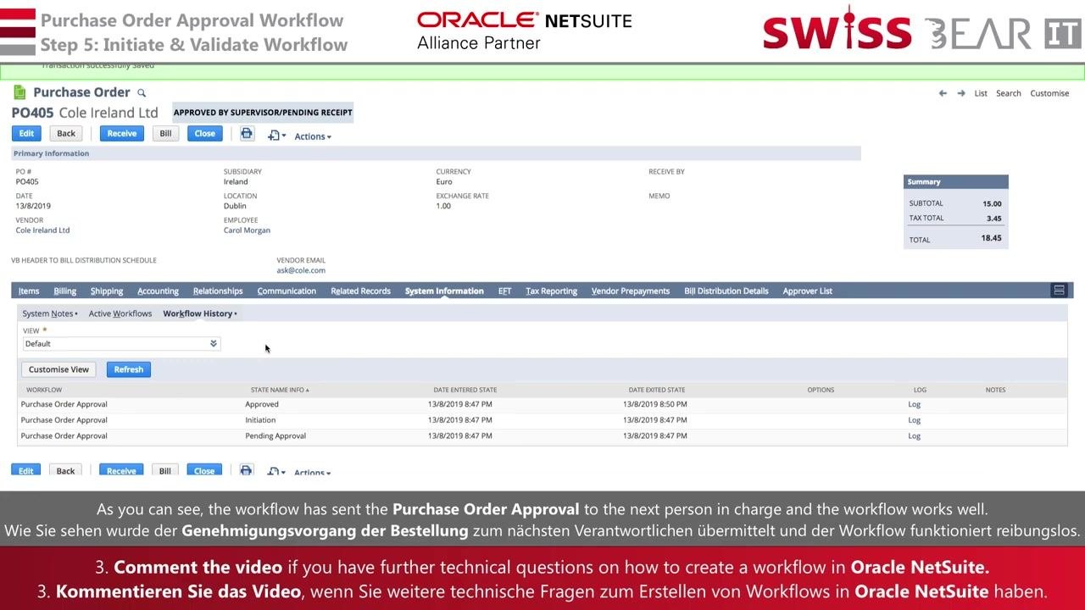Open the Actions dropdown menu at top

[x=313, y=136]
